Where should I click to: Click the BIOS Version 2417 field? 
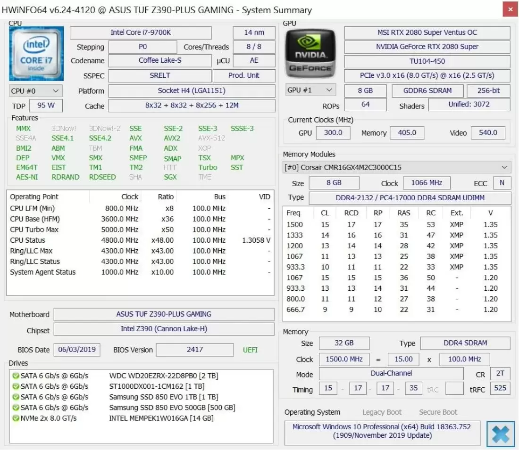coord(194,350)
